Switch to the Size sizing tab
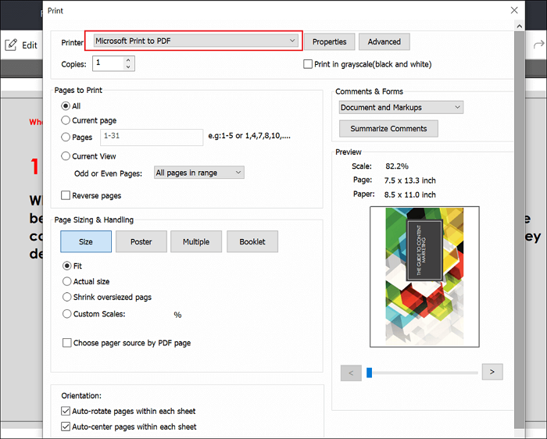Image resolution: width=547 pixels, height=439 pixels. tap(86, 241)
